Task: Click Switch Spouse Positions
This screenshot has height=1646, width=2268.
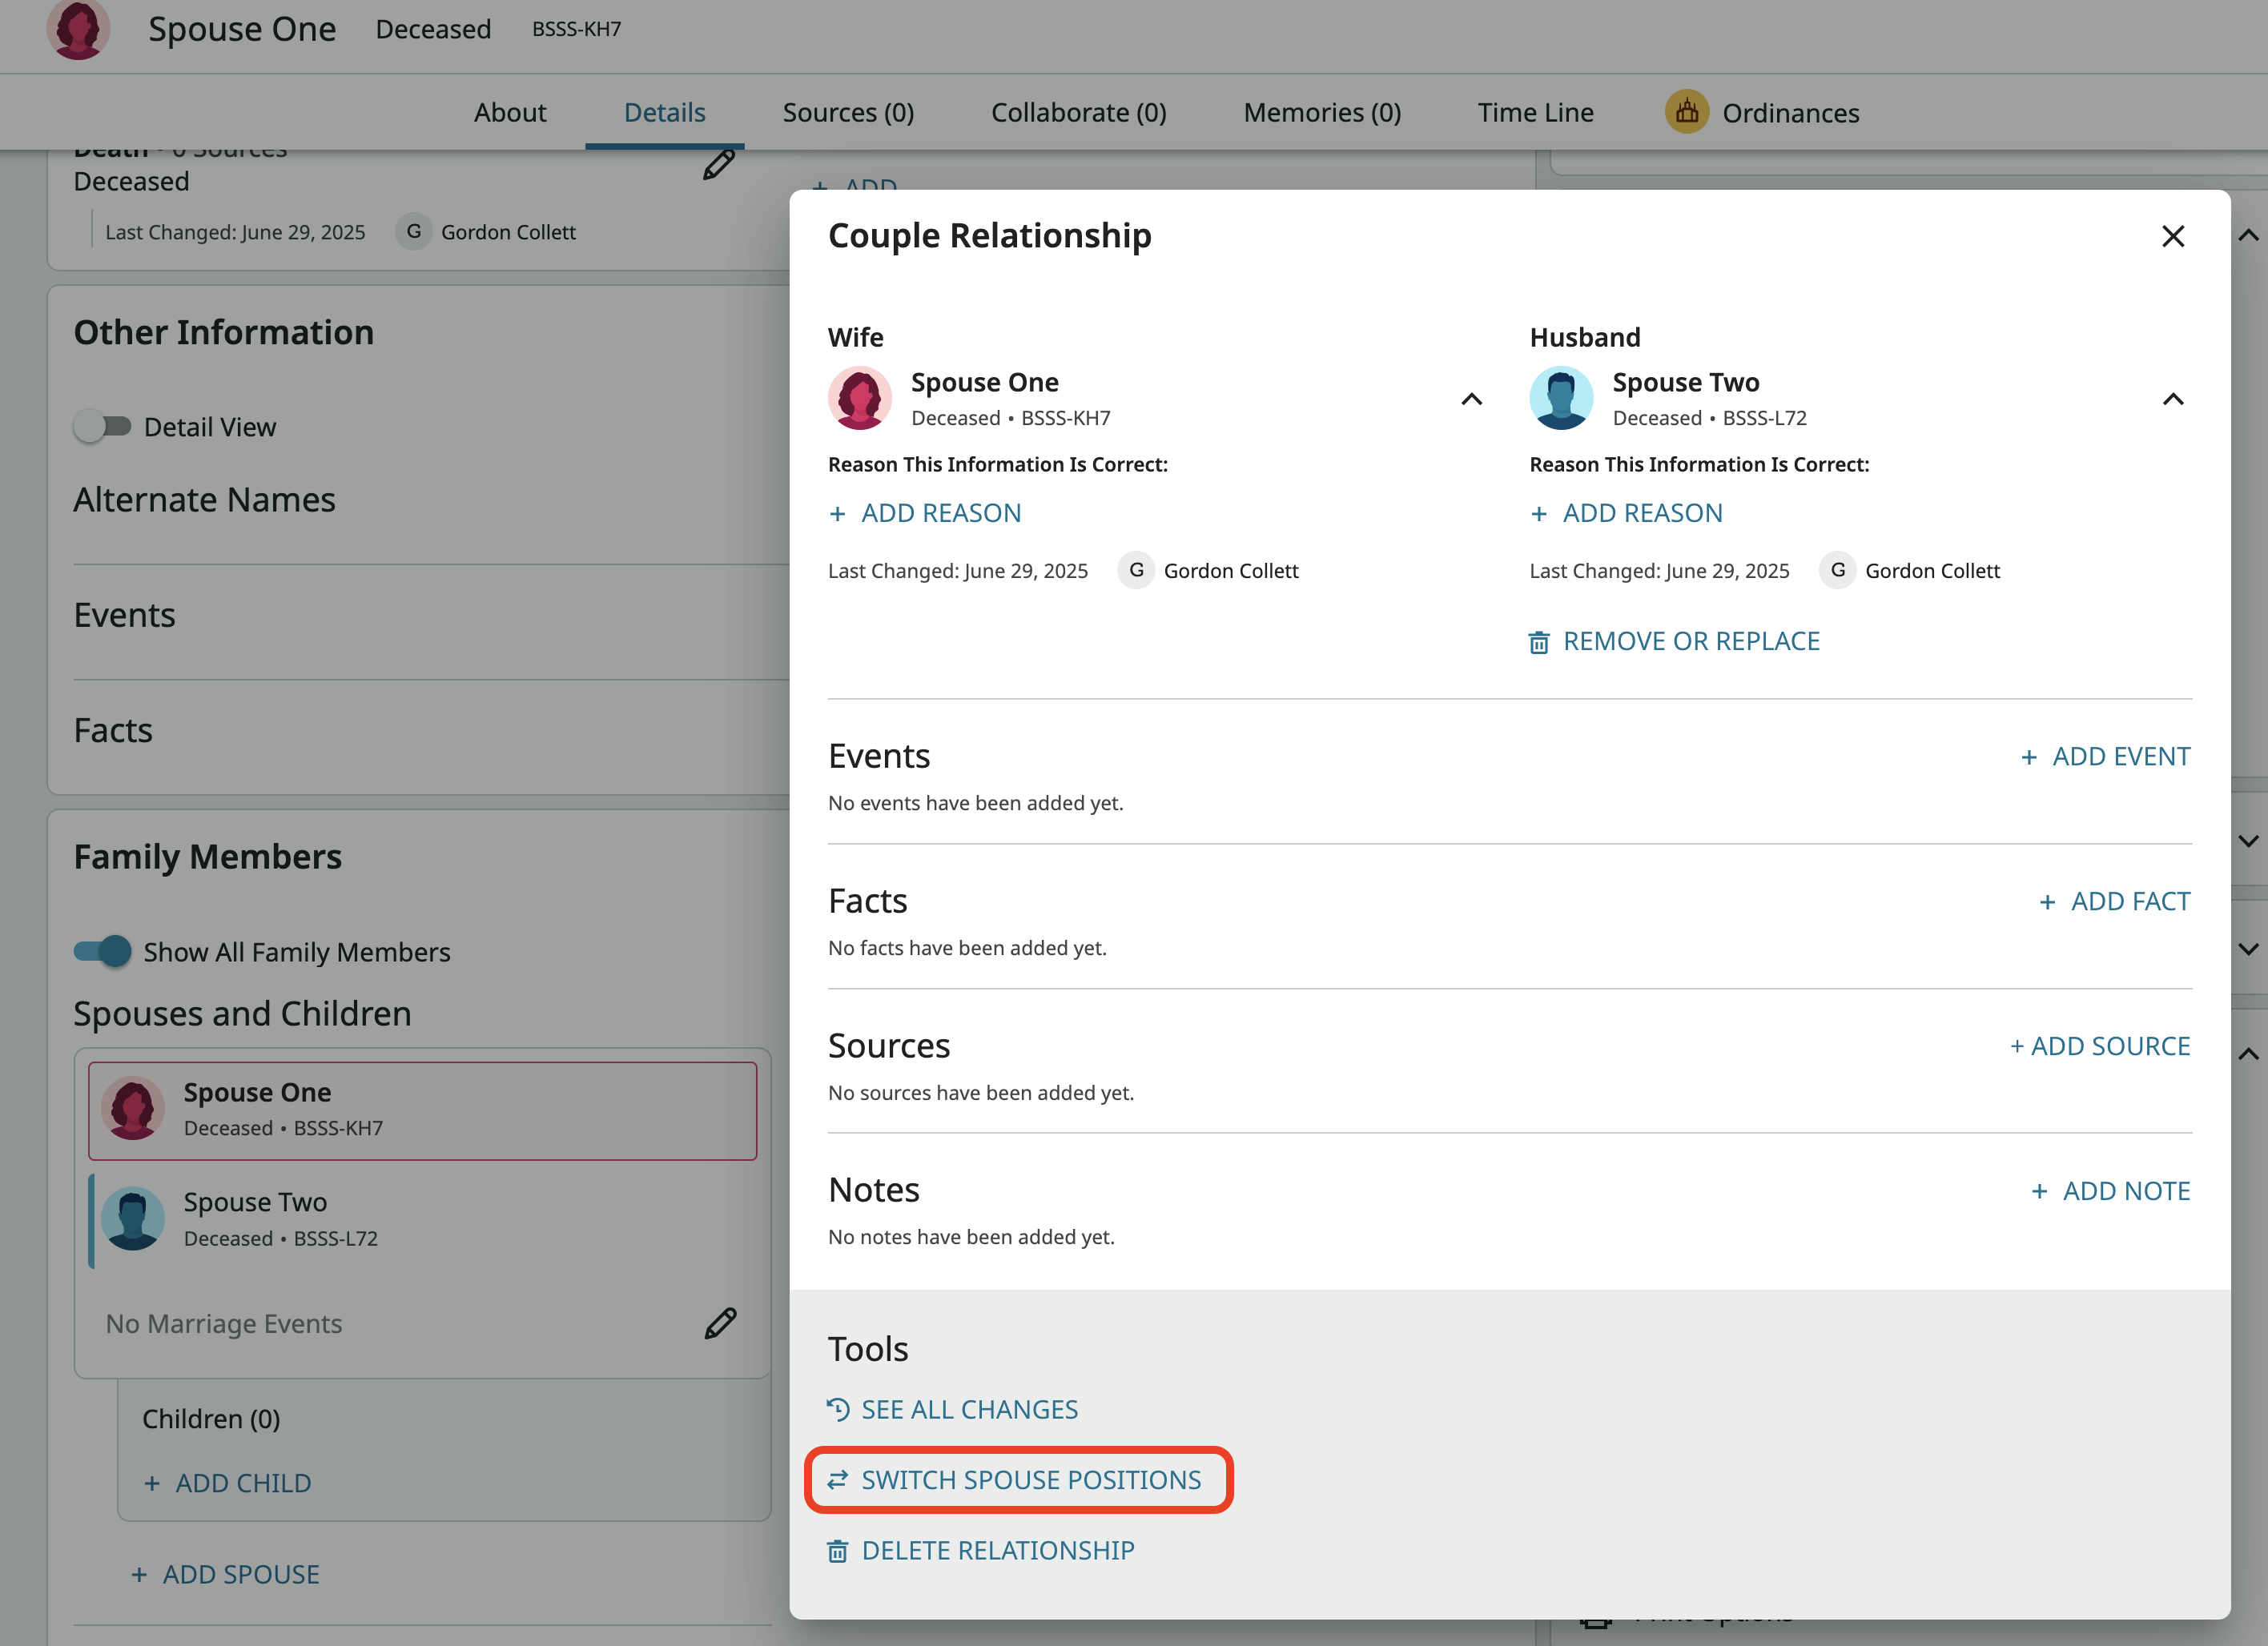Action: point(1015,1479)
